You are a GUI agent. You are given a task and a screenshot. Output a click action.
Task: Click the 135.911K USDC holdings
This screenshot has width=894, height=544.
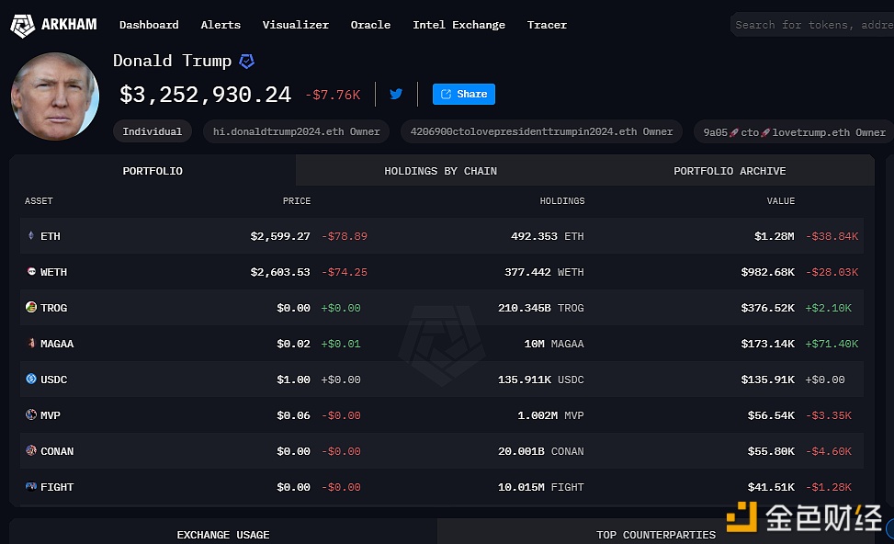[541, 380]
